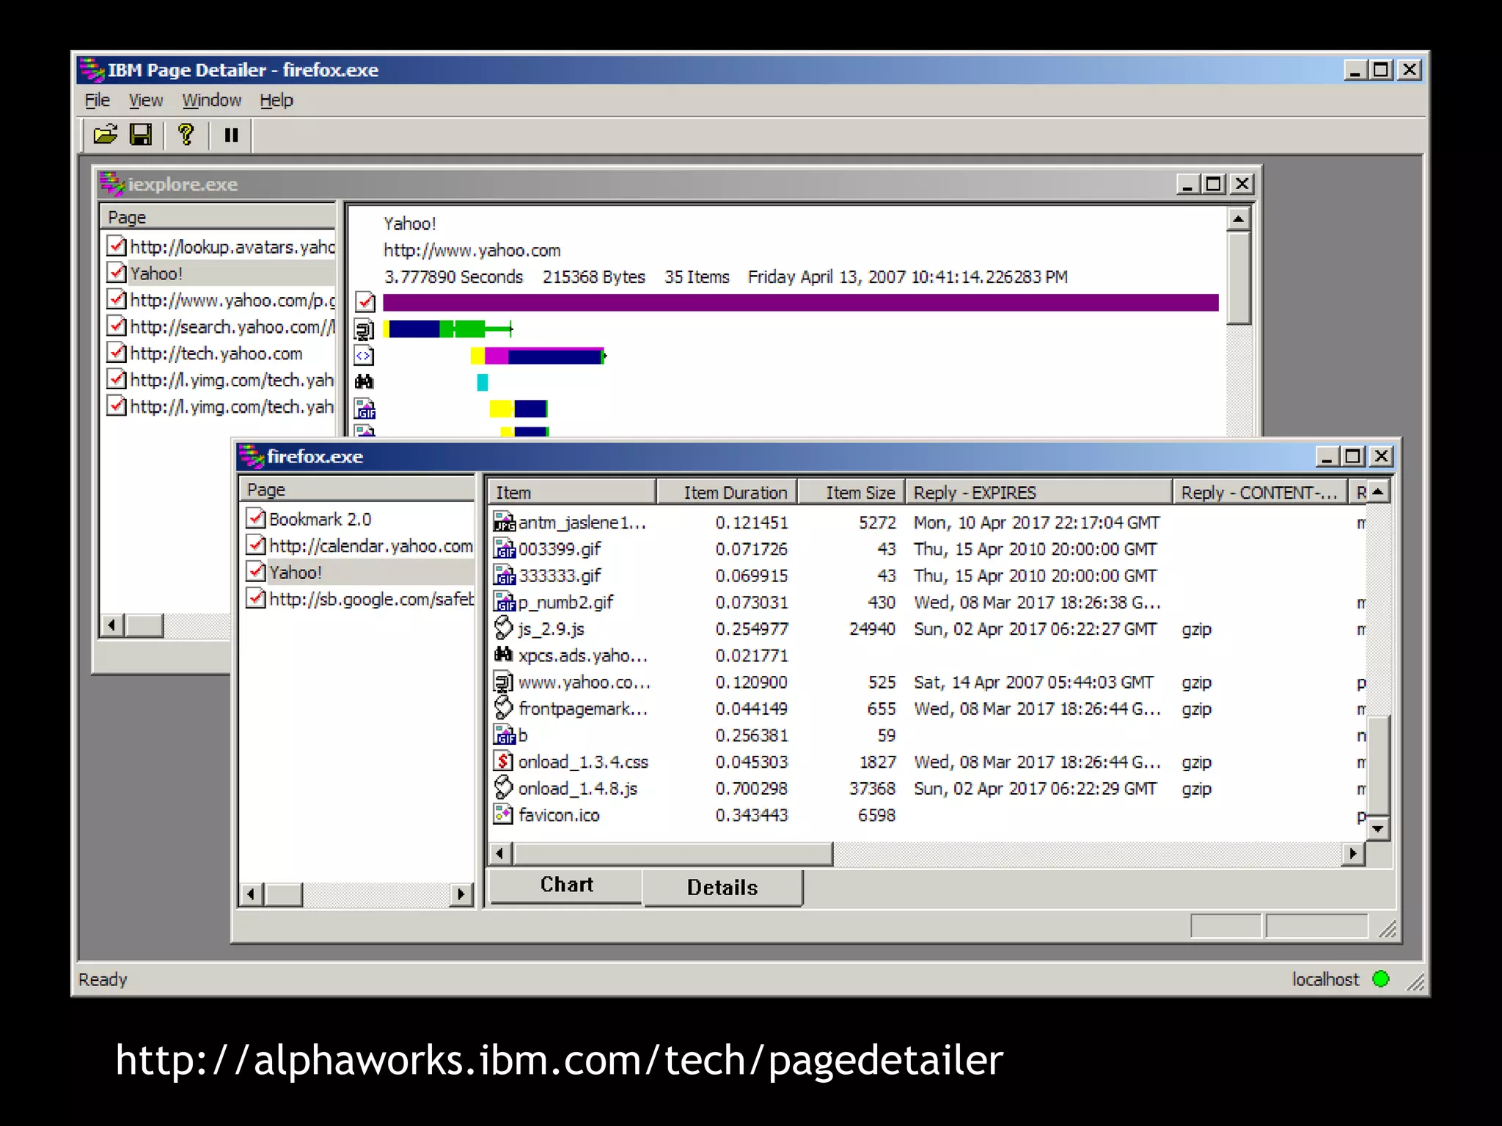Click the scroll up arrow of item table

(x=1378, y=492)
